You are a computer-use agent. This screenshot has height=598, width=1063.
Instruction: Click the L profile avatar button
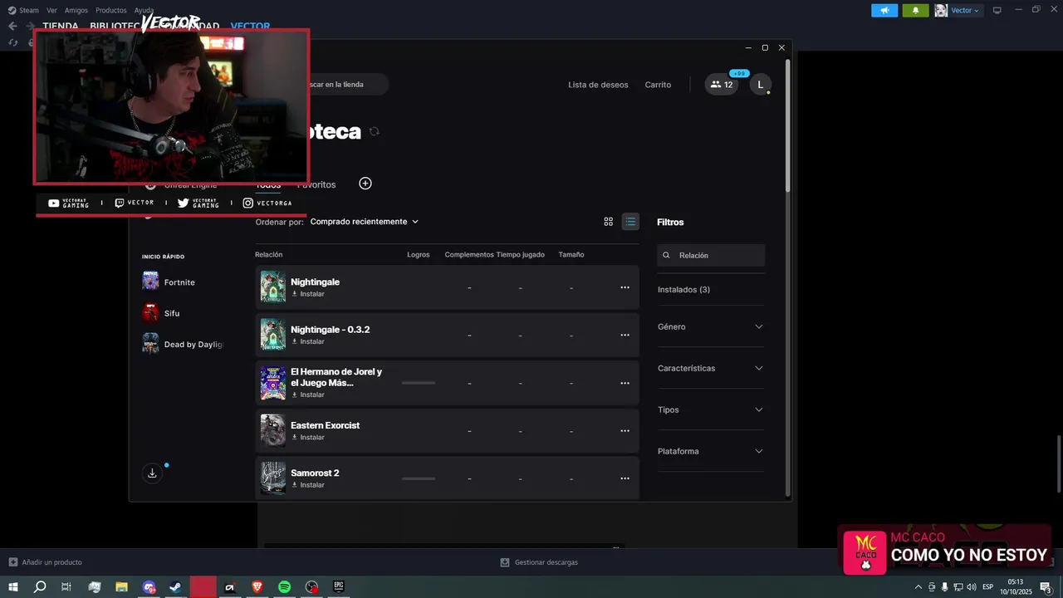coord(760,85)
